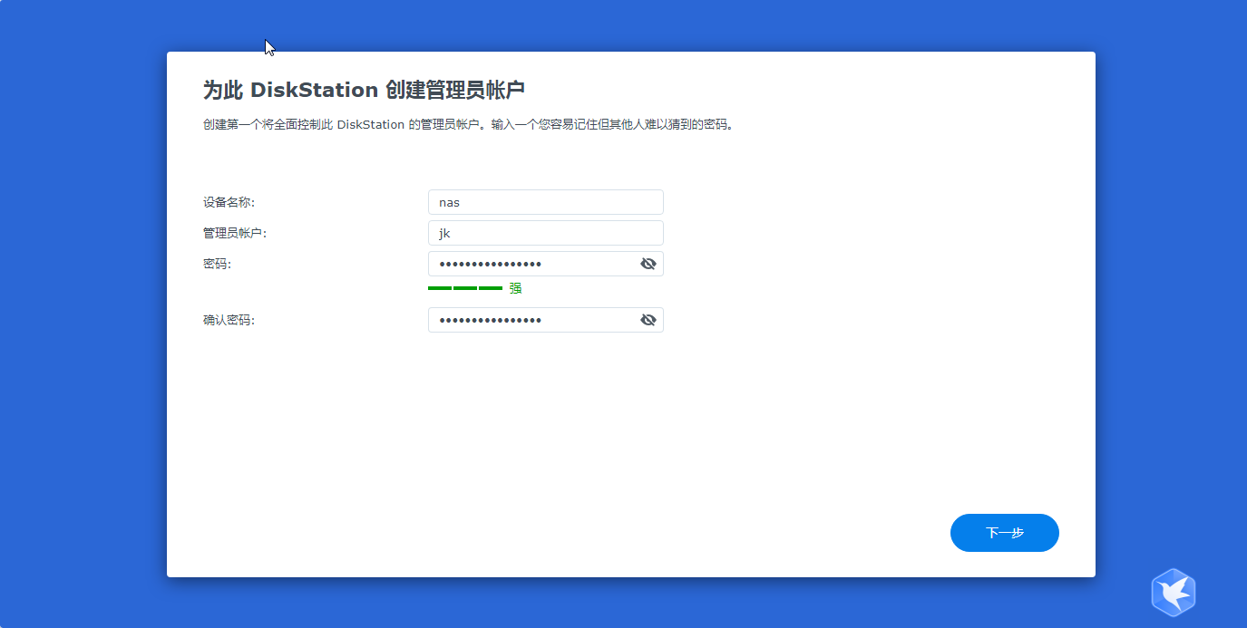Click the blue bird logo icon
This screenshot has height=628, width=1247.
point(1174,593)
